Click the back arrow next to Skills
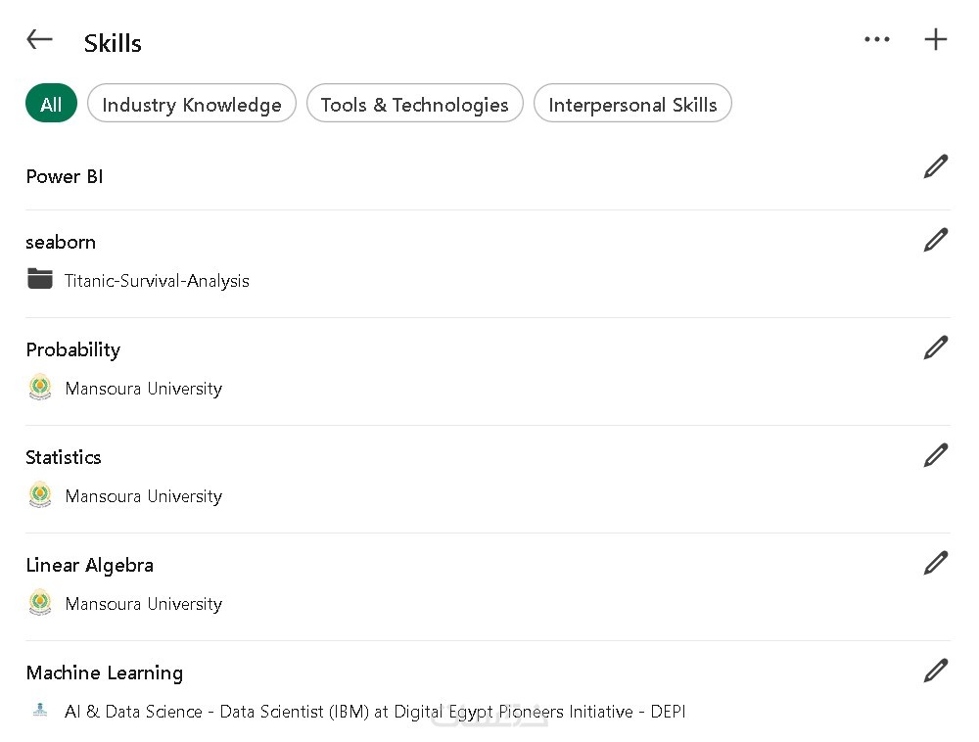The width and height of the screenshot is (979, 742). click(39, 40)
